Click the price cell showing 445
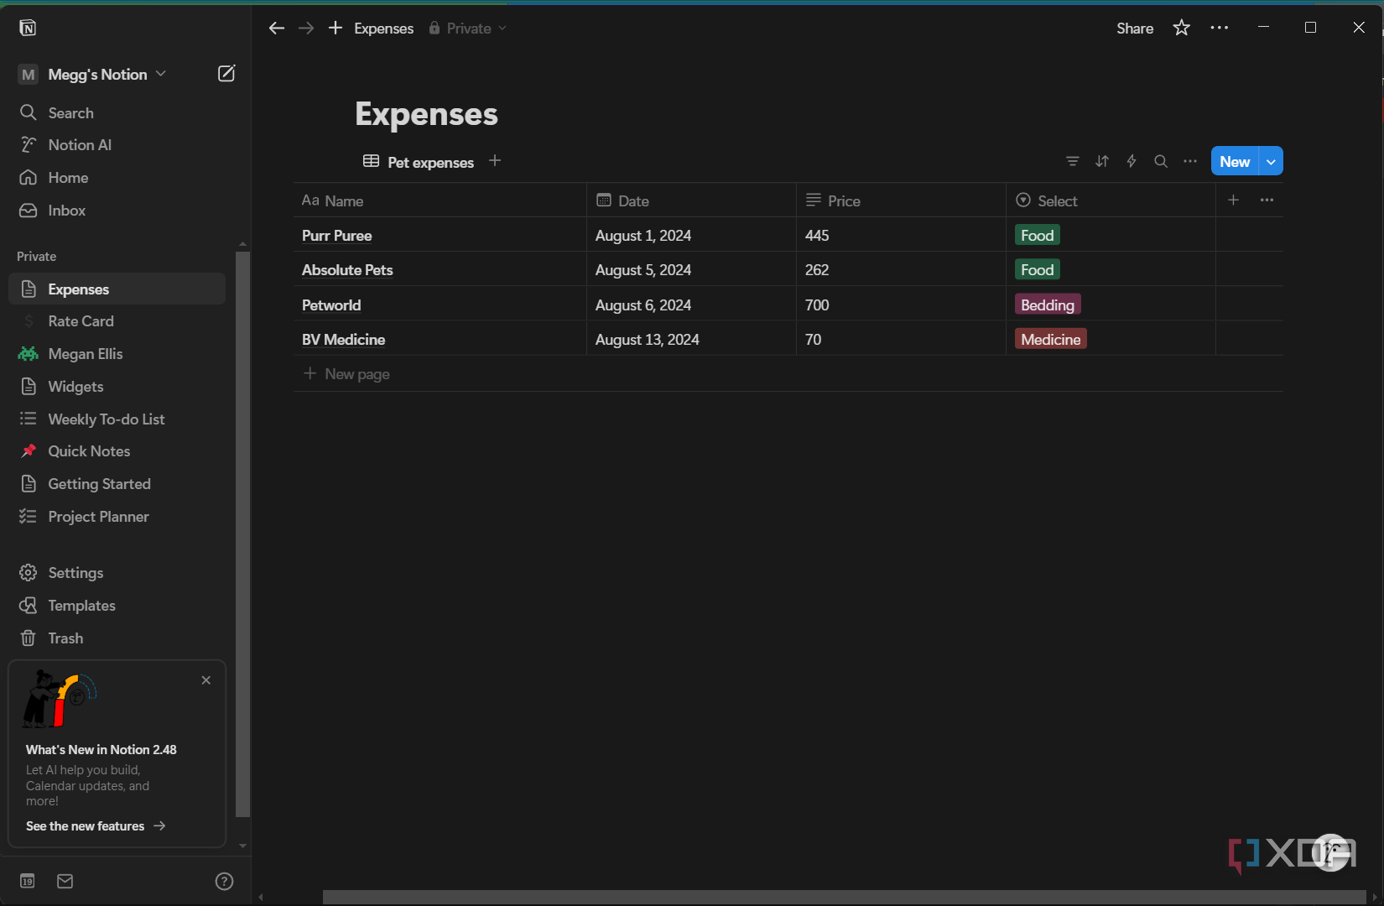The height and width of the screenshot is (906, 1384). tap(901, 235)
